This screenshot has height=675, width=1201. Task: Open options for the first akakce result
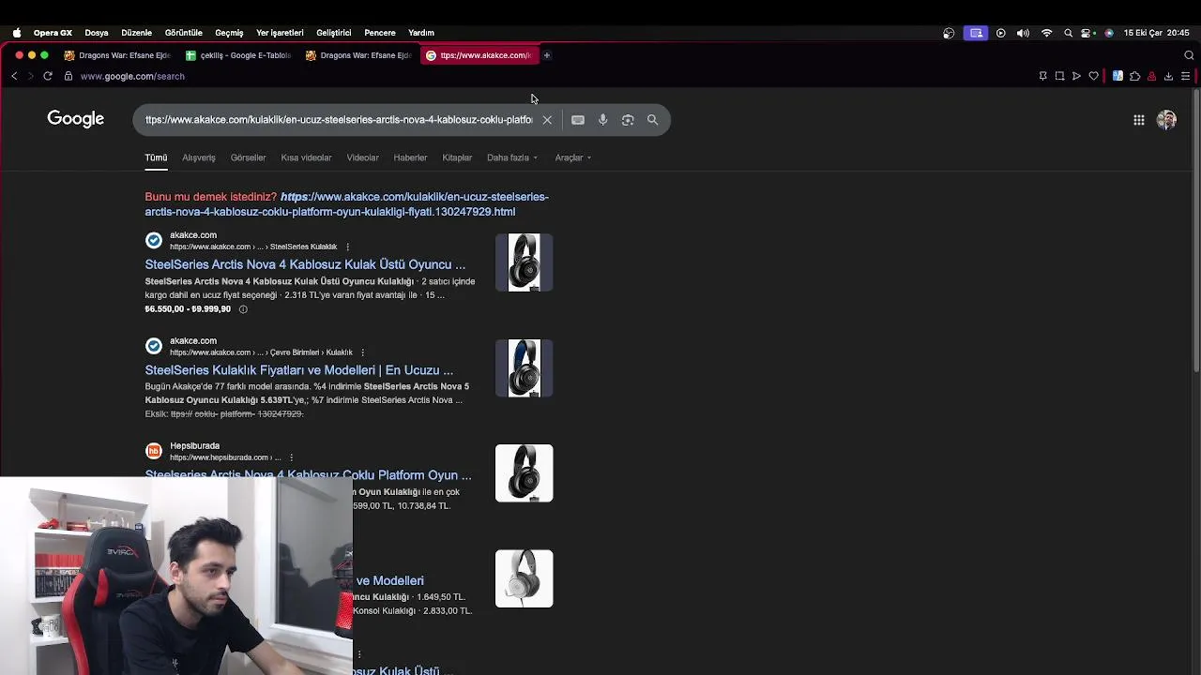coord(347,247)
